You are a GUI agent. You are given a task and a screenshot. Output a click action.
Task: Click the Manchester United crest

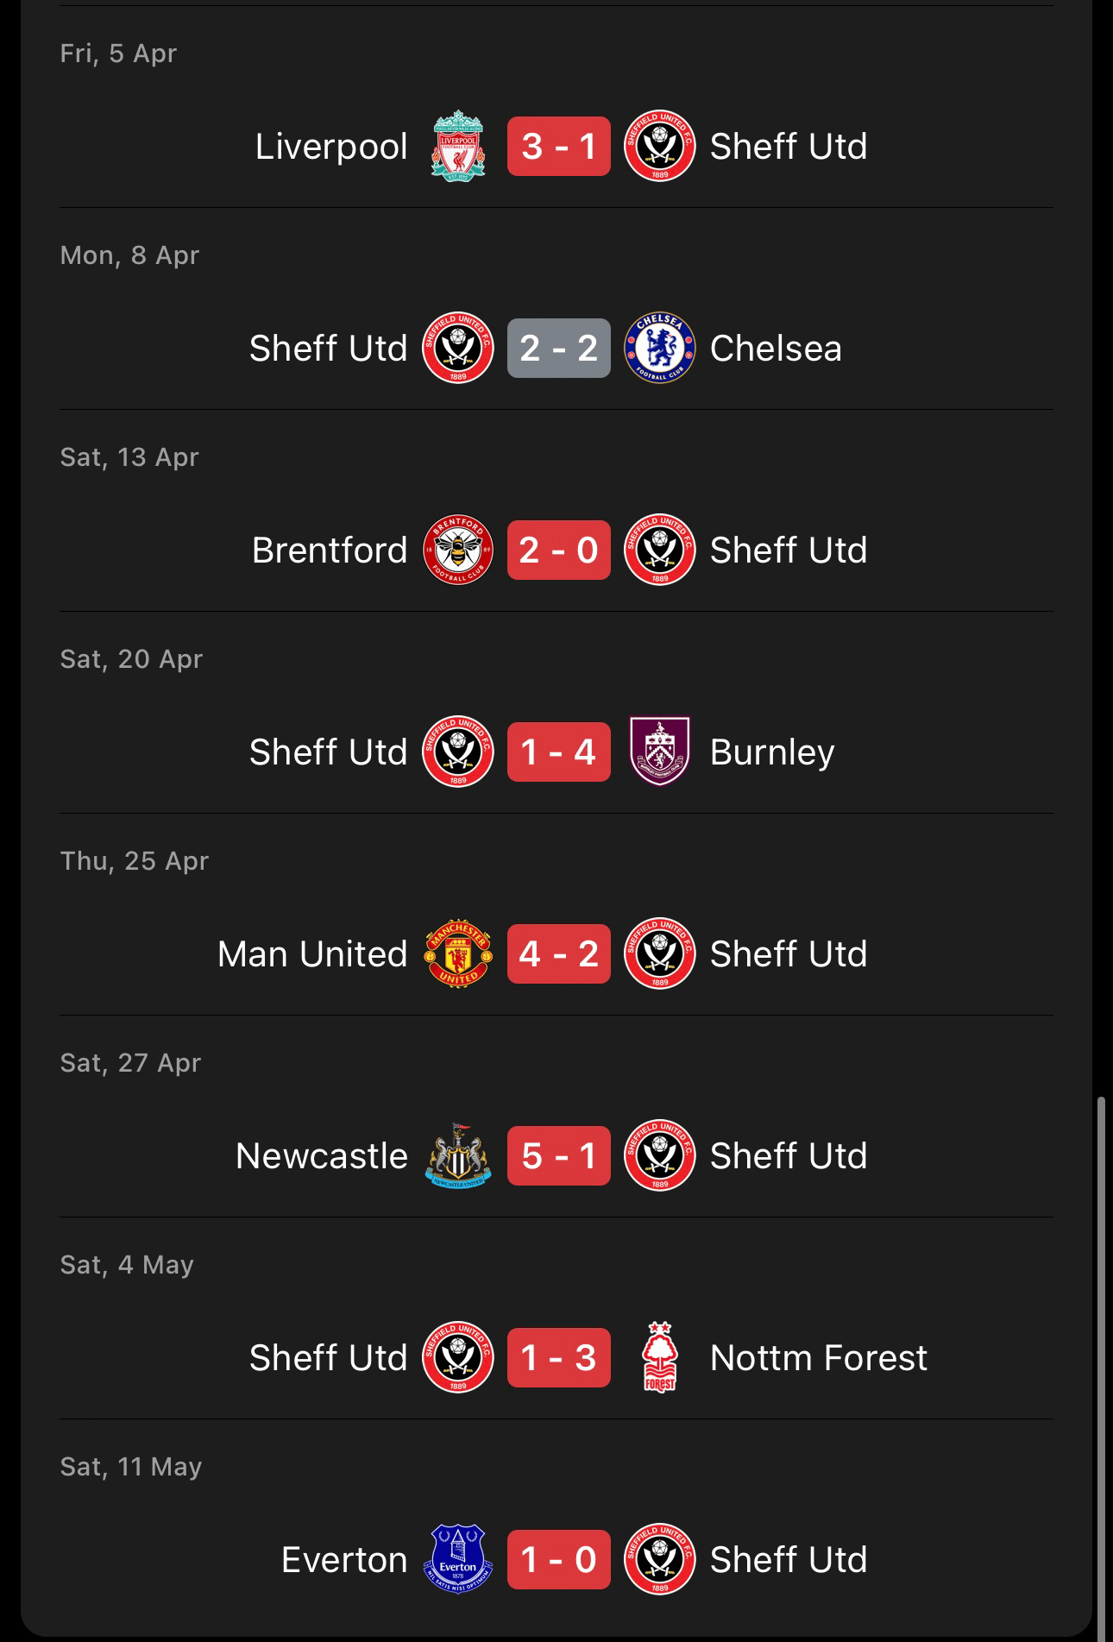click(x=458, y=953)
